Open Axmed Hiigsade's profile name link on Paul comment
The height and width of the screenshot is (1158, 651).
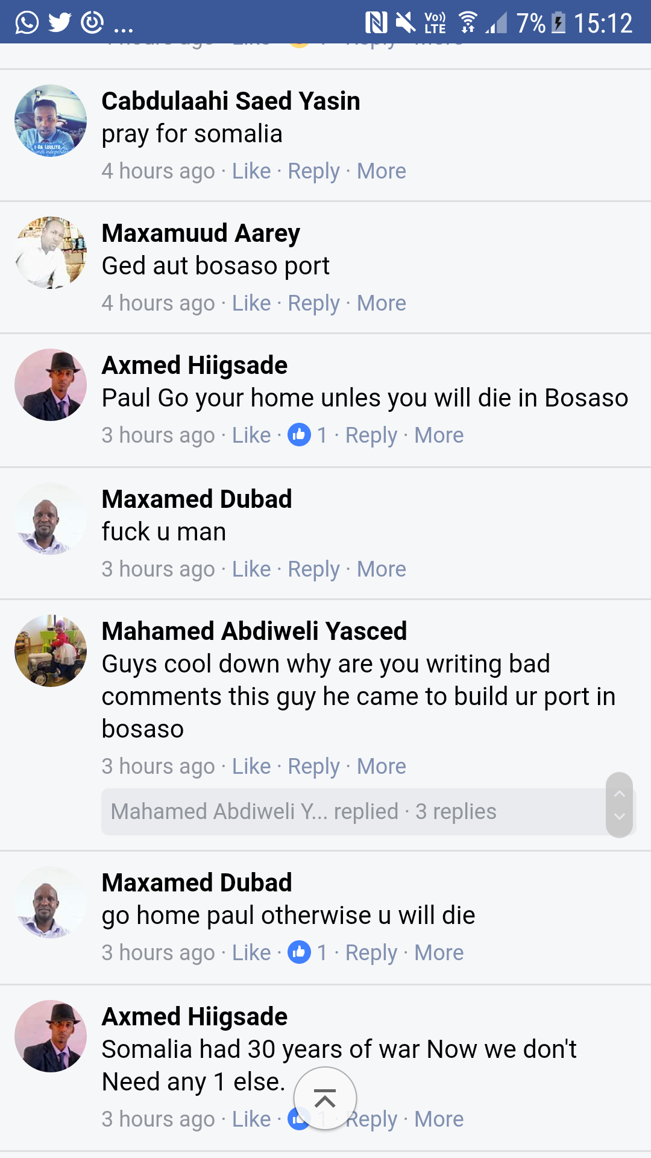195,365
